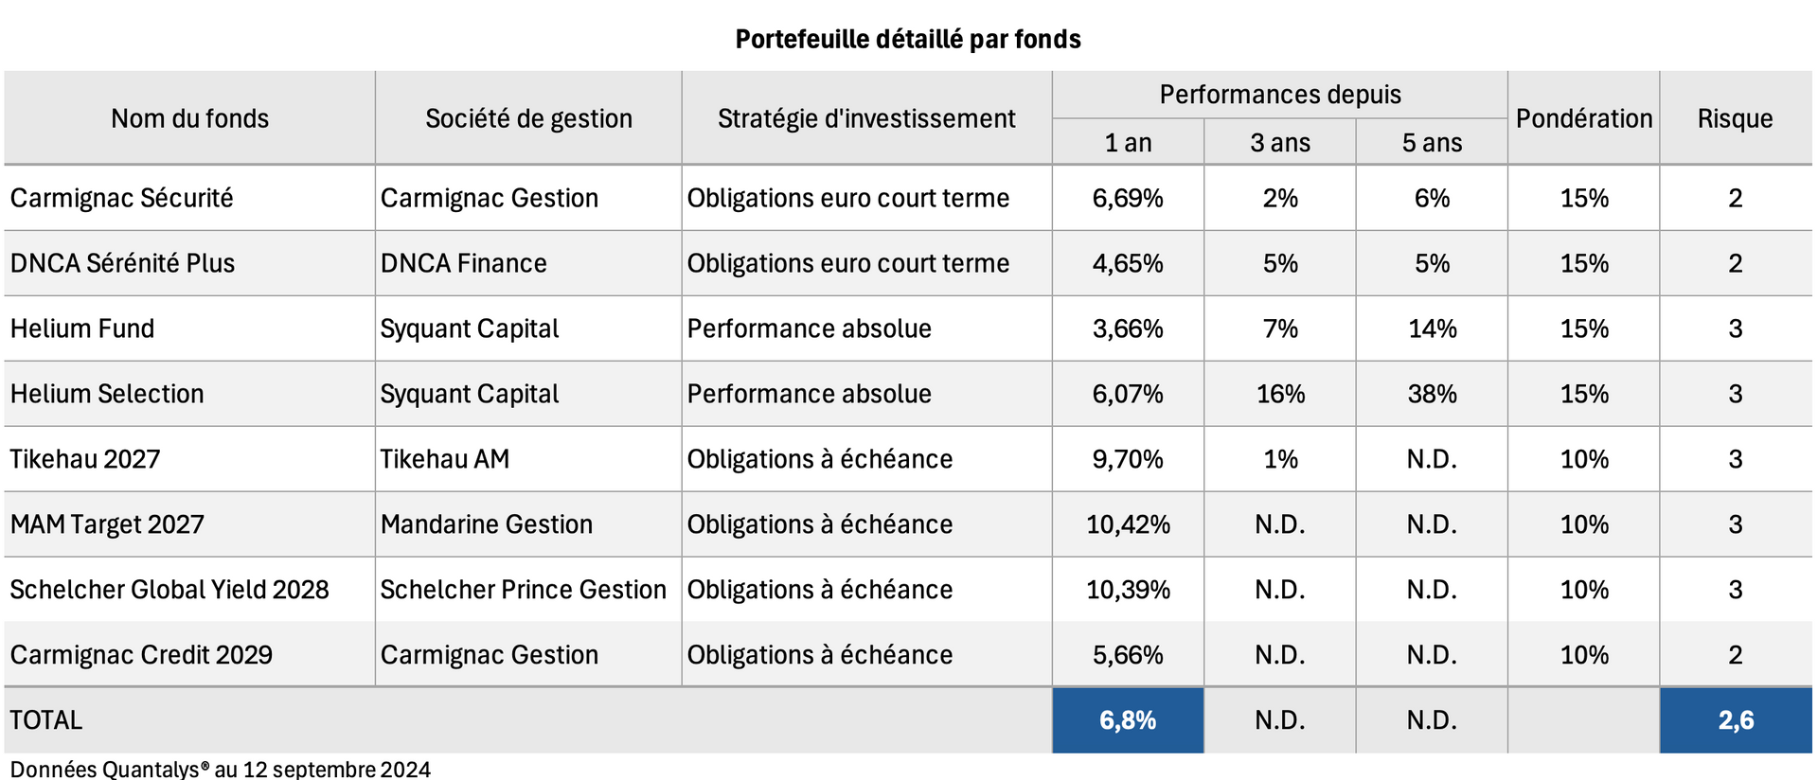Select the Helium Selection fund name
1818x780 pixels.
tap(107, 394)
